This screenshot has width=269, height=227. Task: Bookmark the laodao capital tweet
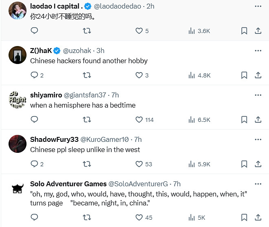pyautogui.click(x=244, y=31)
